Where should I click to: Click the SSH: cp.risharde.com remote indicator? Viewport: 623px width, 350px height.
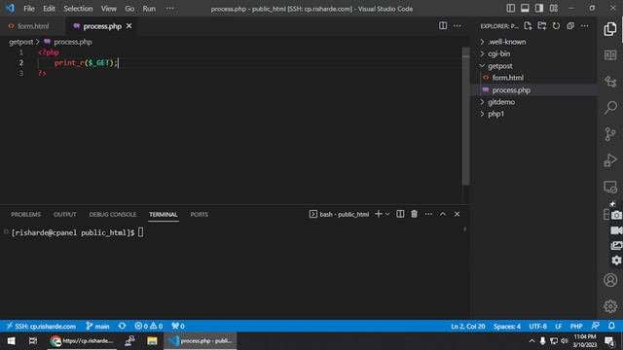click(x=41, y=327)
